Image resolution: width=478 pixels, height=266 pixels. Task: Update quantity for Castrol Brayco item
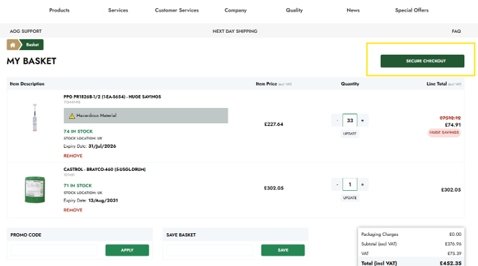pos(350,198)
